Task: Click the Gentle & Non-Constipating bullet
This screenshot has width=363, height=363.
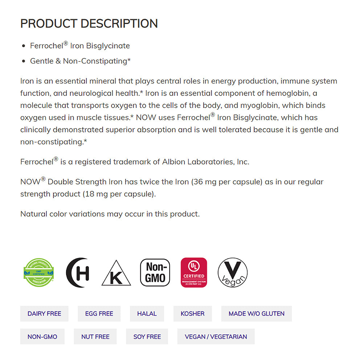Action: point(80,61)
